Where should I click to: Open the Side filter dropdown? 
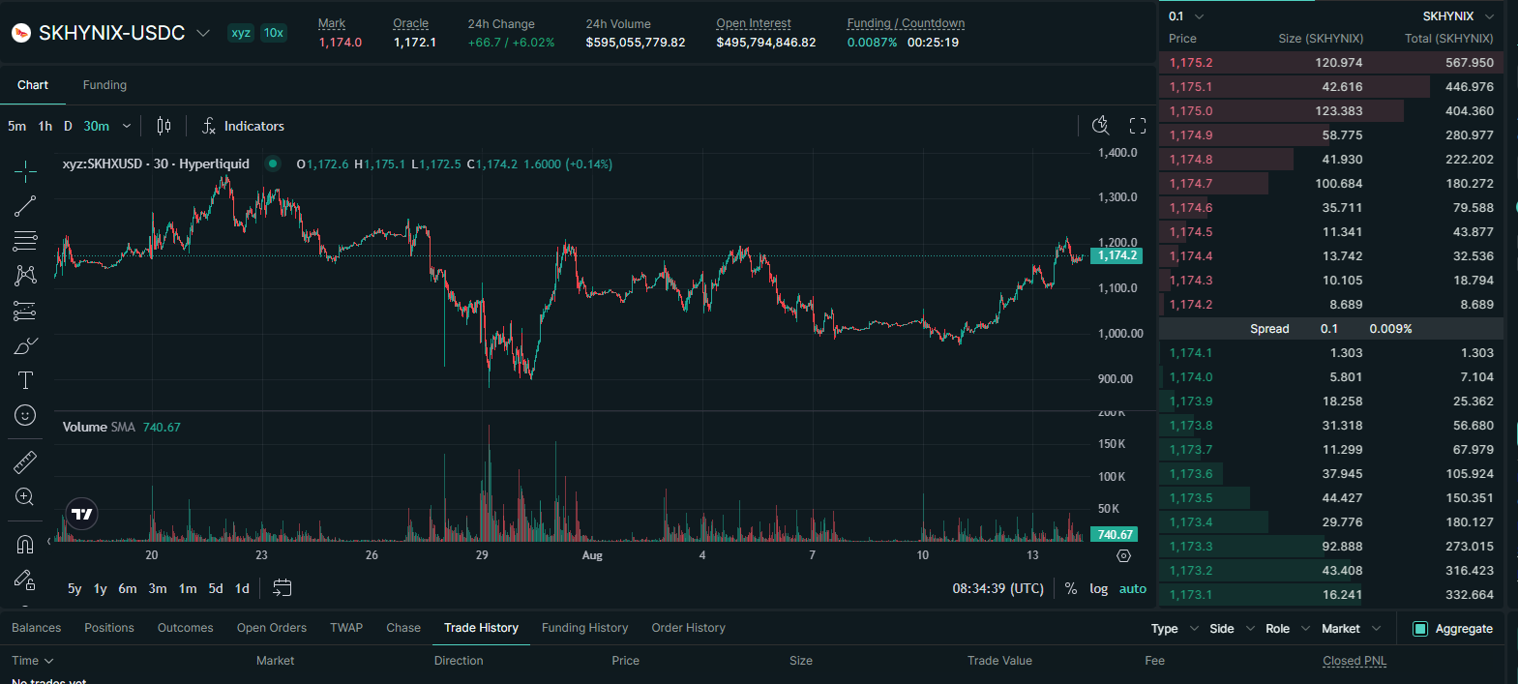pyautogui.click(x=1232, y=629)
